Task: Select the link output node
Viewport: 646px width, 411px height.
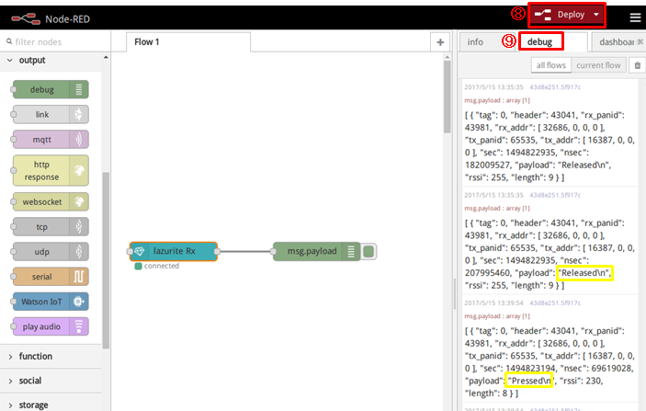Action: point(51,115)
